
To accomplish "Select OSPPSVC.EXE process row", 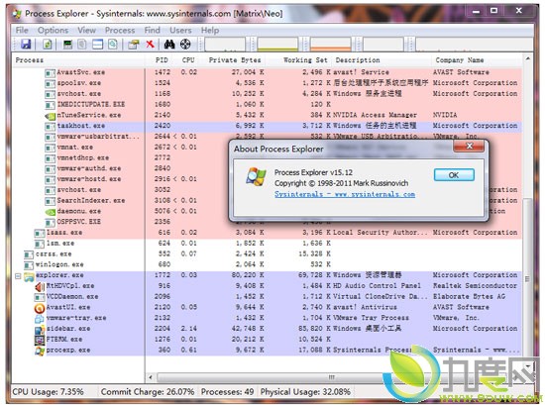I will point(120,222).
